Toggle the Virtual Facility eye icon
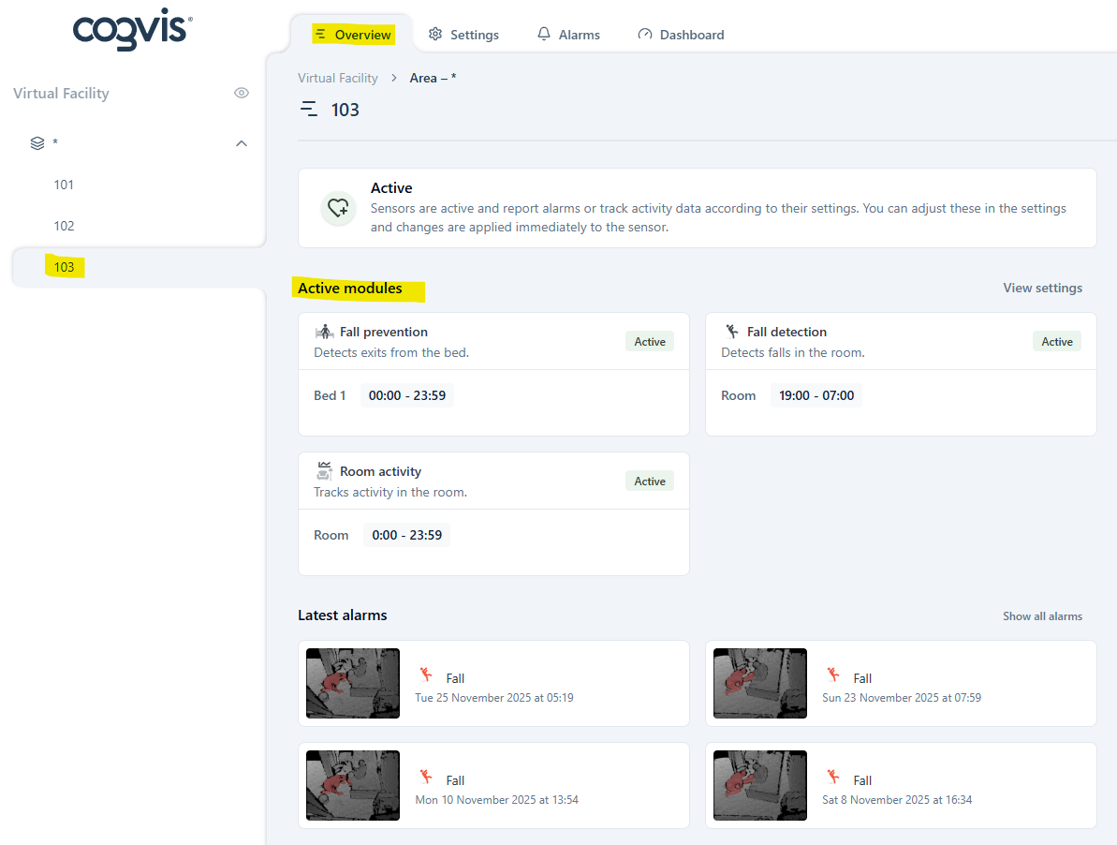Image resolution: width=1117 pixels, height=845 pixels. pos(242,93)
